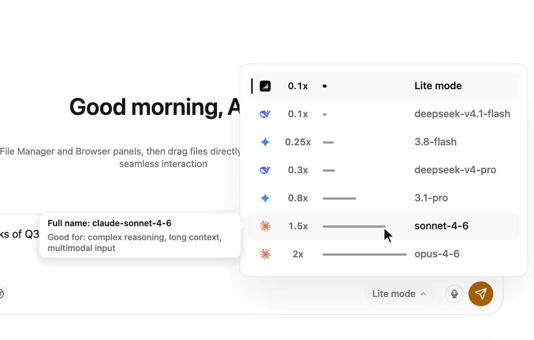Screen dimensions: 534x340
Task: Open the Lite mode model selector dropdown
Action: pyautogui.click(x=399, y=294)
